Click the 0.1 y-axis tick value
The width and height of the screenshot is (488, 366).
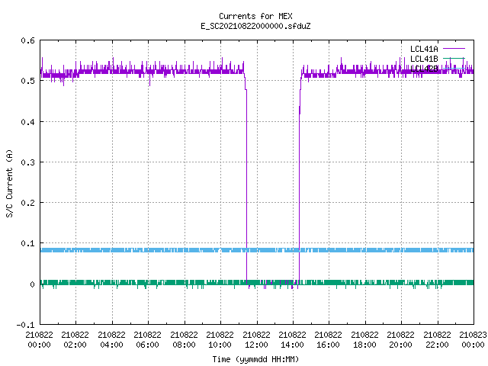pos(27,243)
